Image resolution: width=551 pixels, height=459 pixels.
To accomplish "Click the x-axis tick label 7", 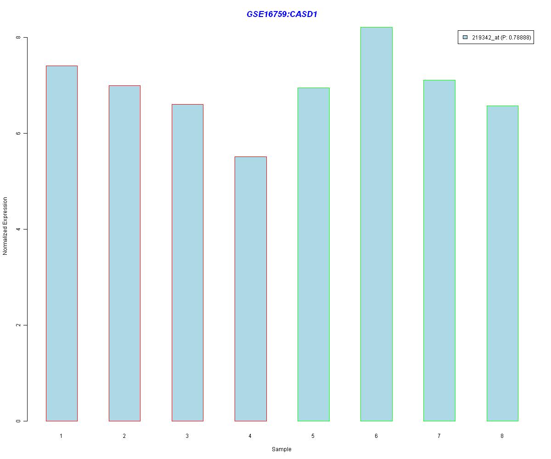I will (x=439, y=436).
